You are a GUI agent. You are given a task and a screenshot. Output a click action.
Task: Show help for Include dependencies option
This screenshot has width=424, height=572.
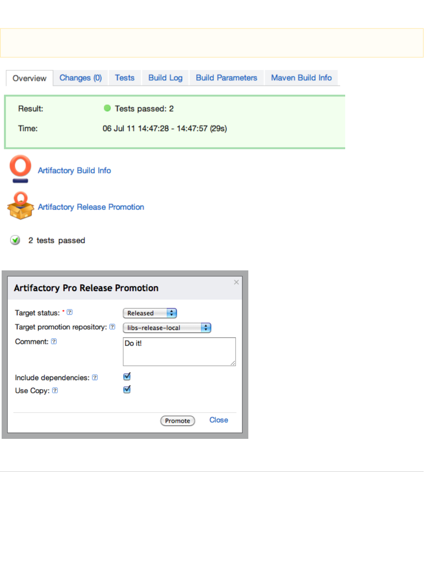click(95, 377)
